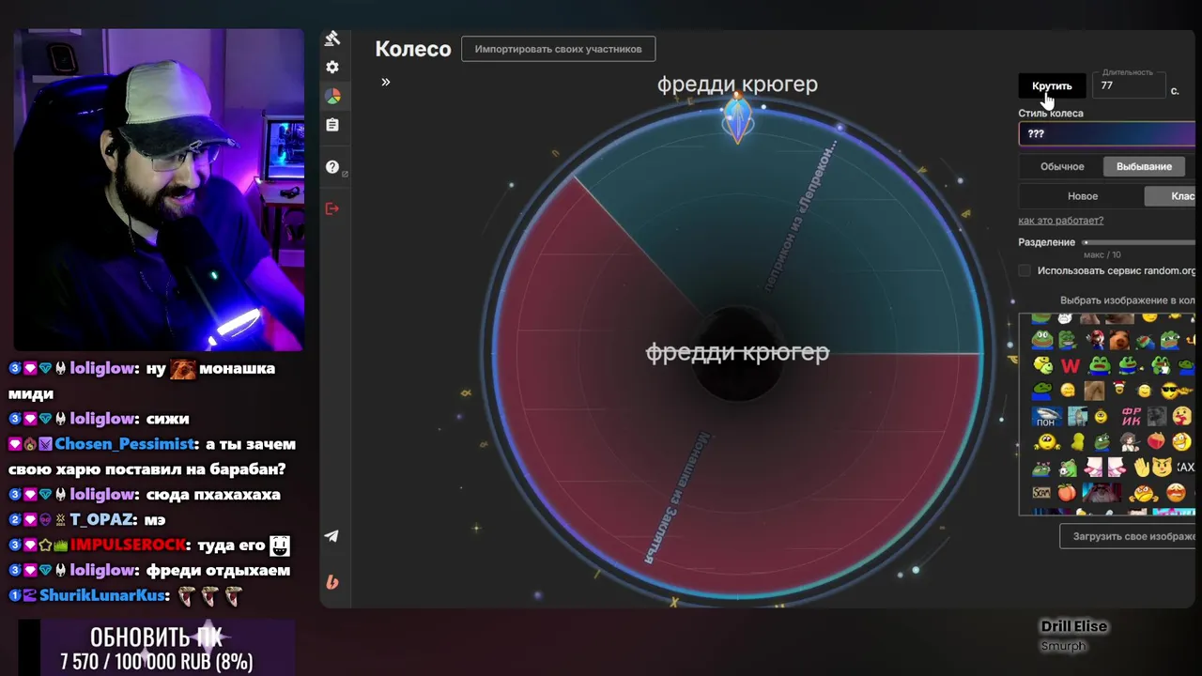Pick the shark ПОН emote image

tap(1047, 416)
